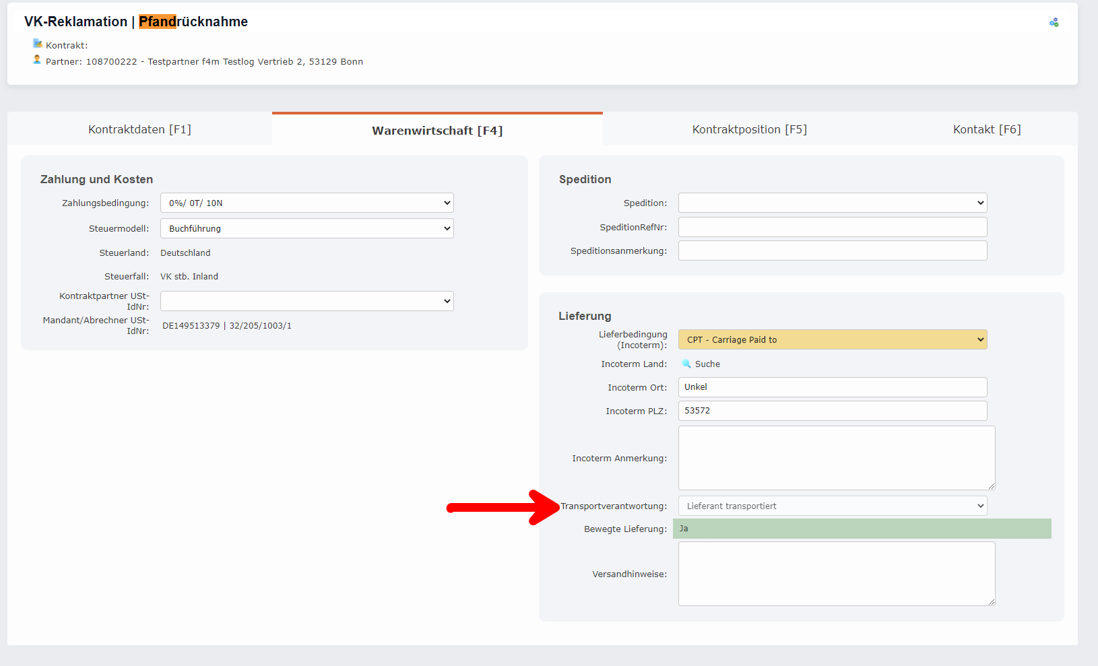Click the Kontrakt document icon

coord(37,43)
